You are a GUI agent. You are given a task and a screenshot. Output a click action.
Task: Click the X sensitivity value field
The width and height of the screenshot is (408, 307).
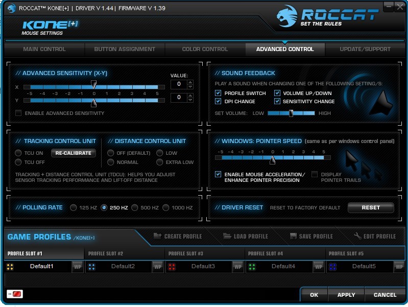coord(179,84)
